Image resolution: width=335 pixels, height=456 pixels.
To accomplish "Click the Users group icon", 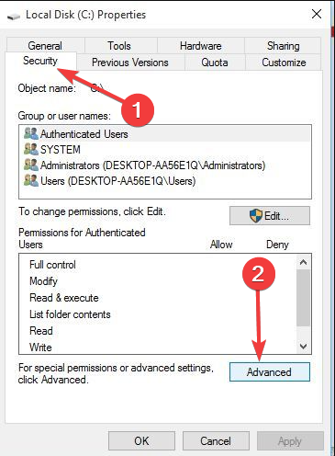I will [x=31, y=180].
